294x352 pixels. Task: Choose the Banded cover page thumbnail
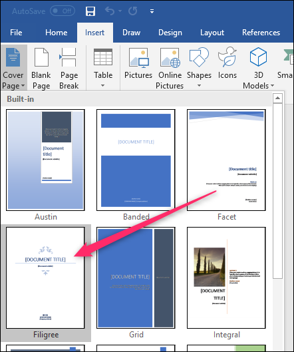coord(136,160)
